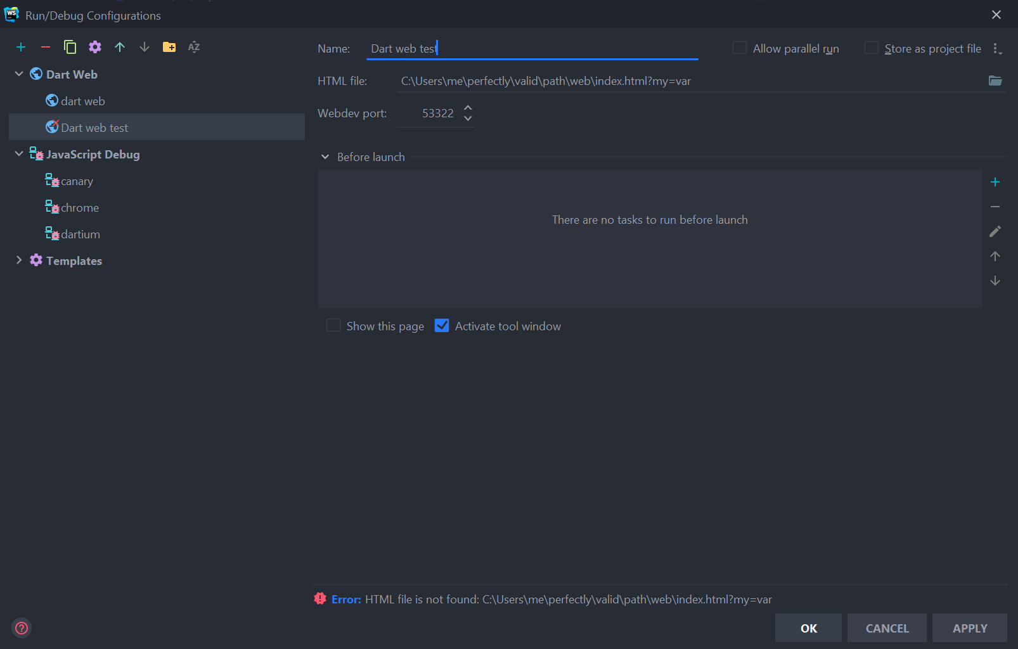Select the JavaScript Debug group label
This screenshot has width=1018, height=649.
point(93,154)
